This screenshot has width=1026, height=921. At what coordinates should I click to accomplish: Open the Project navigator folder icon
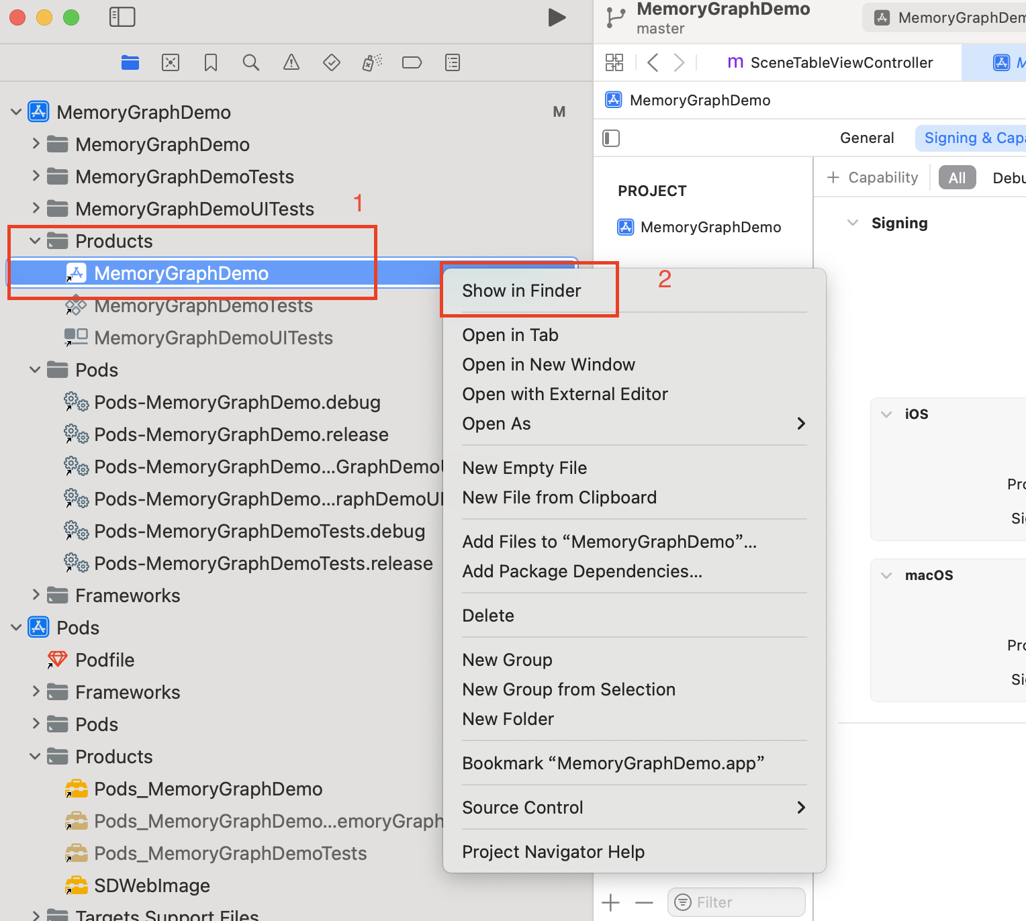click(x=130, y=62)
